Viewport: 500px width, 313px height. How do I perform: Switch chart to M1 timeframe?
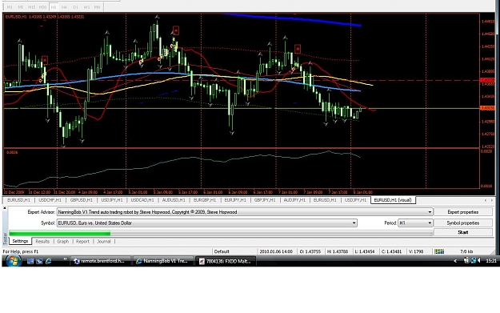(x=10, y=6)
